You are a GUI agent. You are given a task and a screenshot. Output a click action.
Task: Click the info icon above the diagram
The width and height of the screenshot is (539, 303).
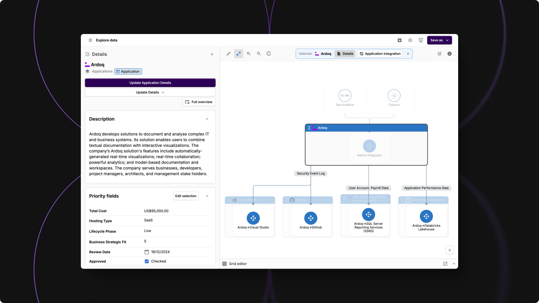click(x=449, y=54)
